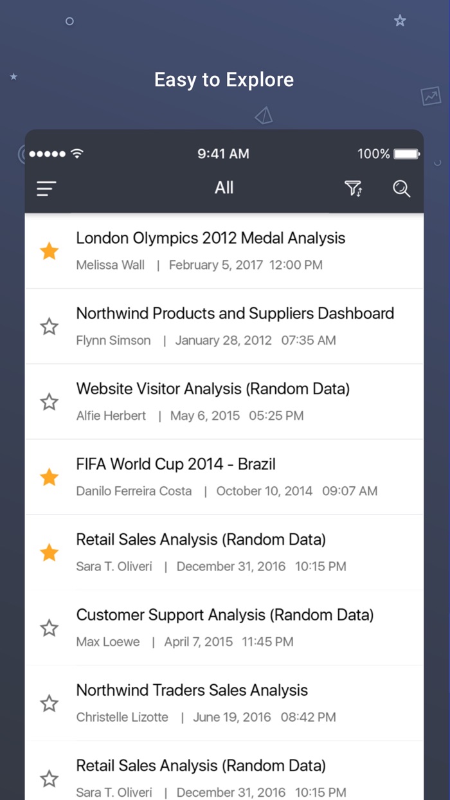Open the All category selector
Viewport: 450px width, 800px height.
(x=224, y=188)
